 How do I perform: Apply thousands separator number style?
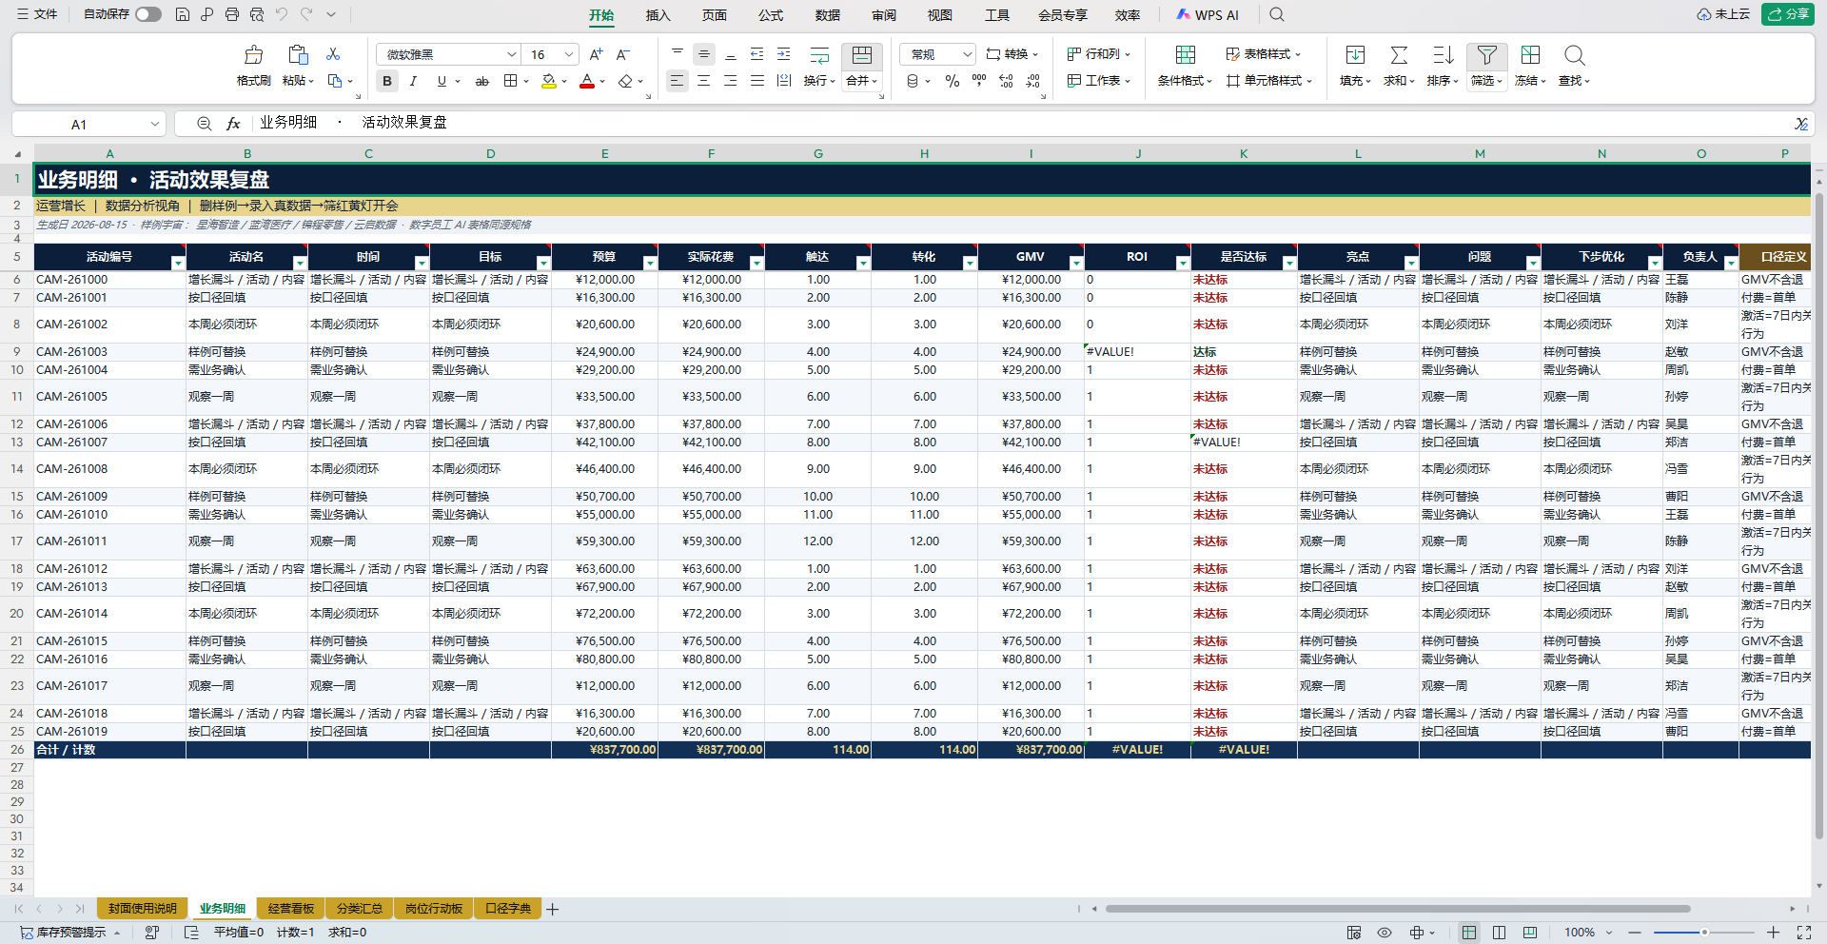pyautogui.click(x=979, y=82)
